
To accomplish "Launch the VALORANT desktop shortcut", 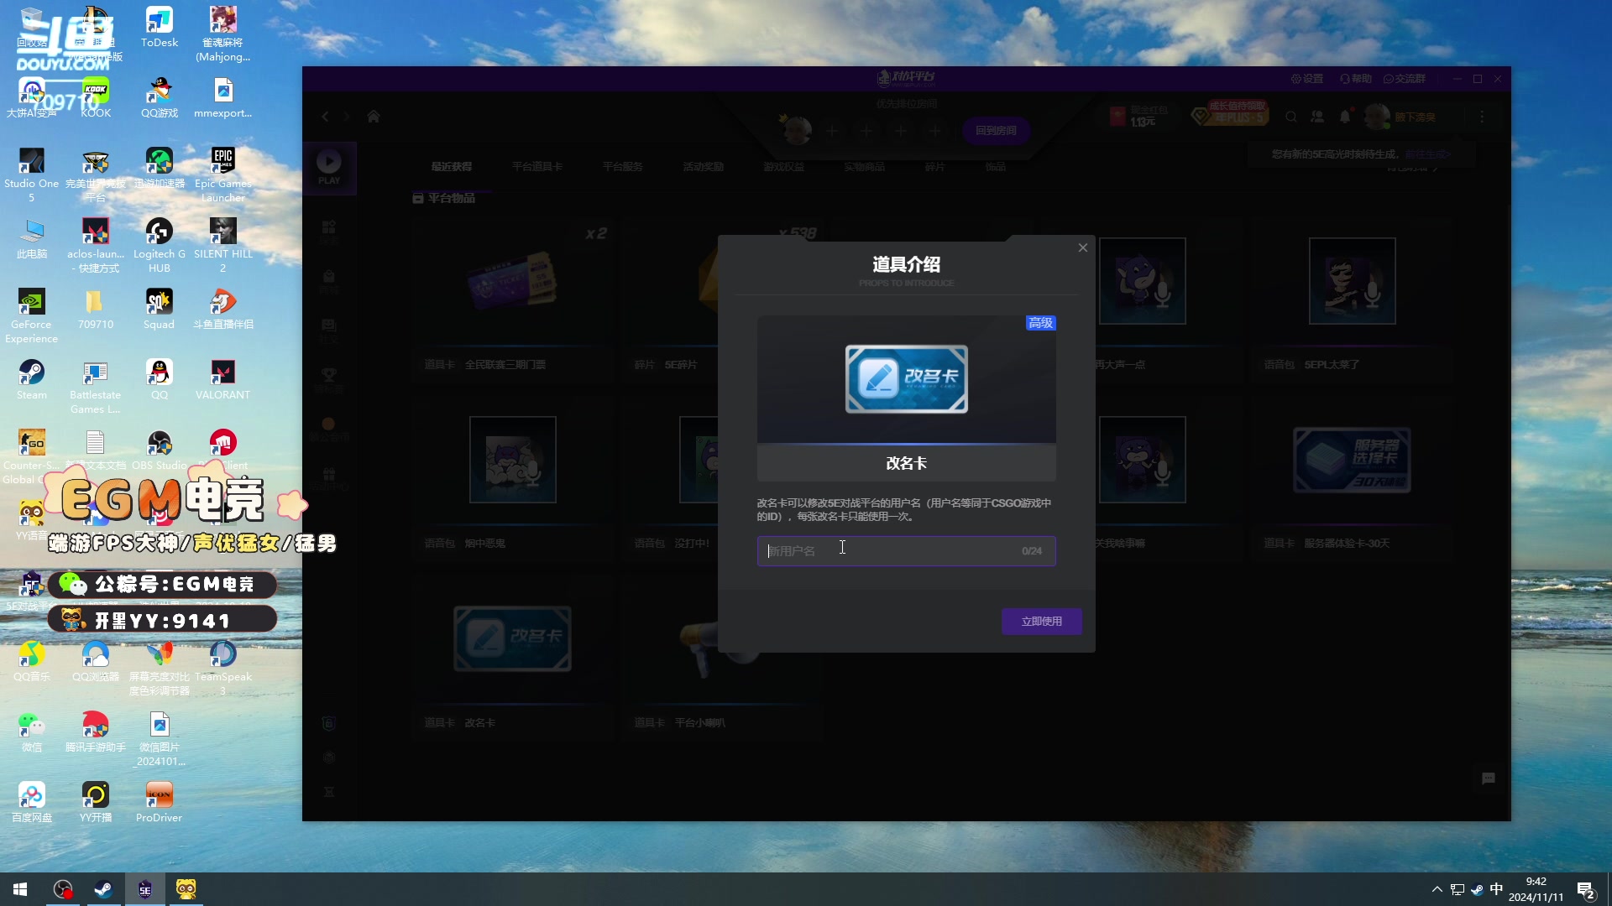I will (222, 372).
